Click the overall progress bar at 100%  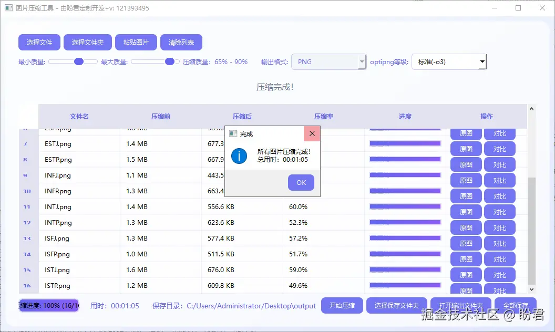pos(49,305)
